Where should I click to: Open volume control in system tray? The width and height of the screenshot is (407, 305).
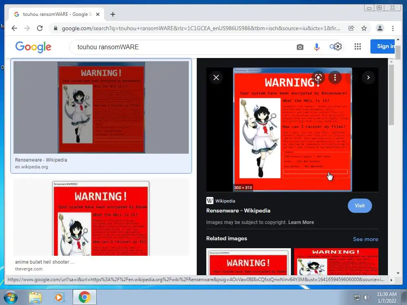coord(366,297)
